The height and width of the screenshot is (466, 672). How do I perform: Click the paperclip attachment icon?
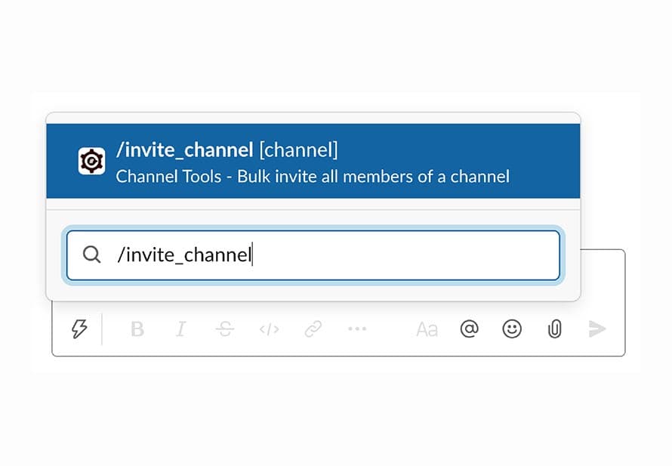[555, 329]
